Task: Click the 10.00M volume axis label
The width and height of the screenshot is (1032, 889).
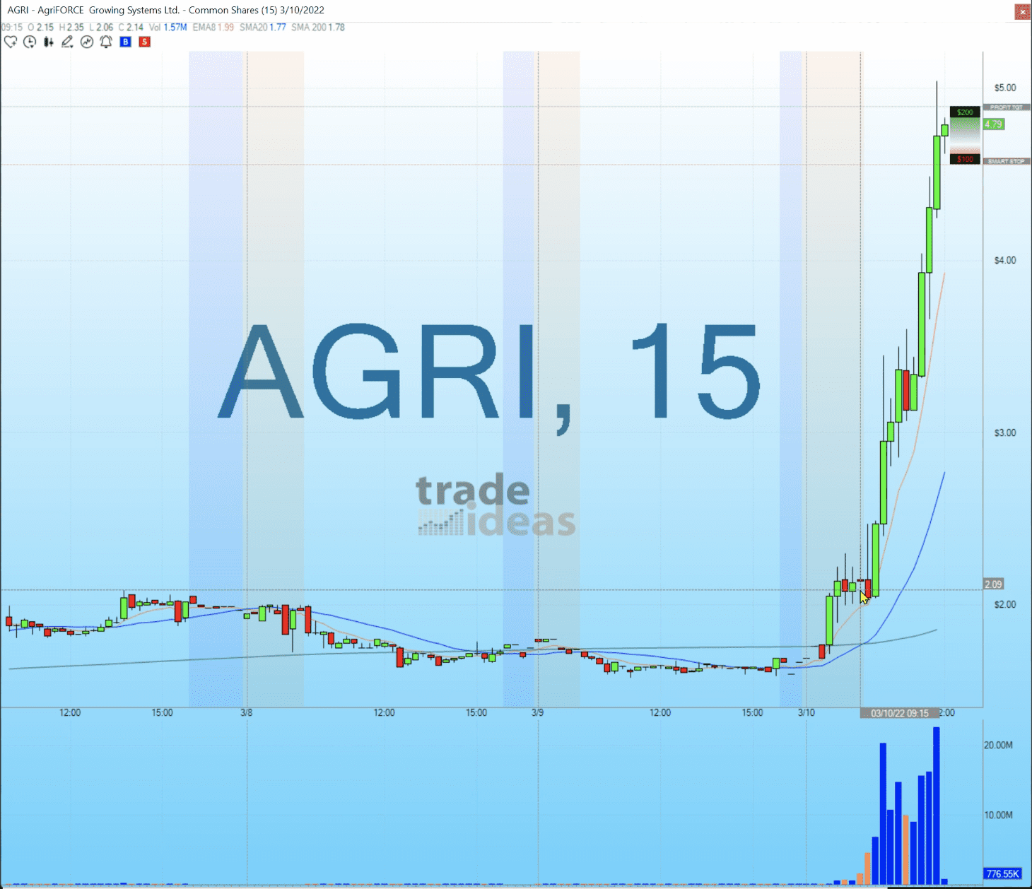Action: point(998,815)
